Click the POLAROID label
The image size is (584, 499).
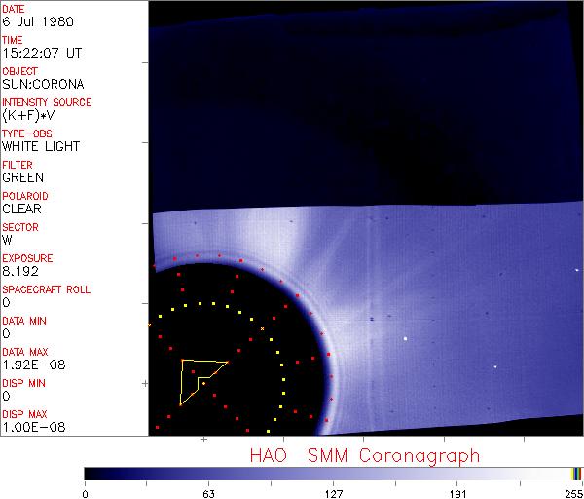pos(25,196)
